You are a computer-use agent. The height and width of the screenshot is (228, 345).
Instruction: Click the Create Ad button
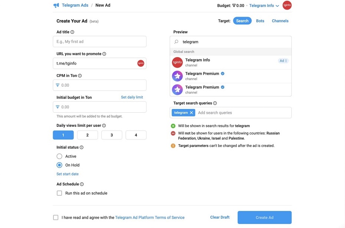pyautogui.click(x=264, y=217)
